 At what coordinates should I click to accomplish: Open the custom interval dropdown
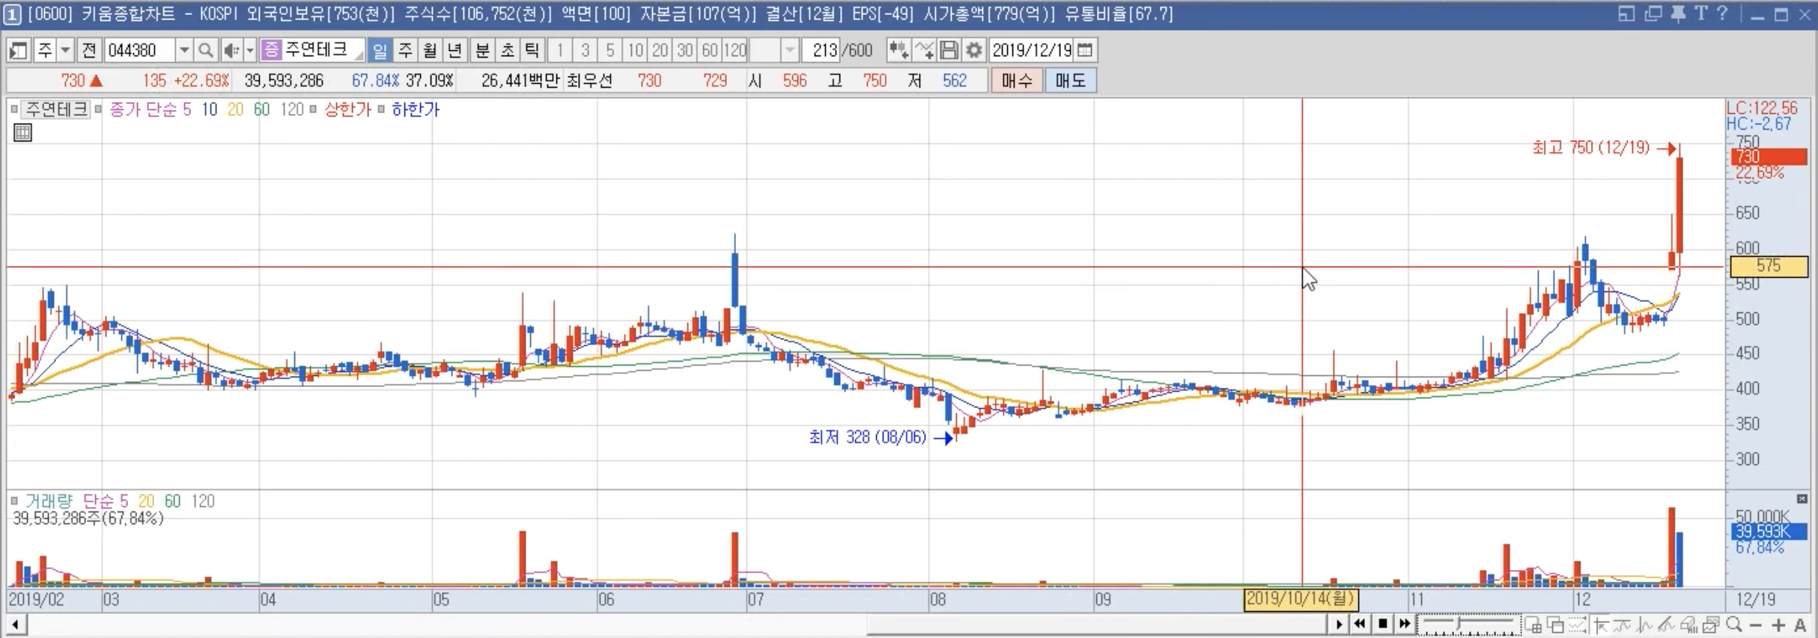point(789,50)
